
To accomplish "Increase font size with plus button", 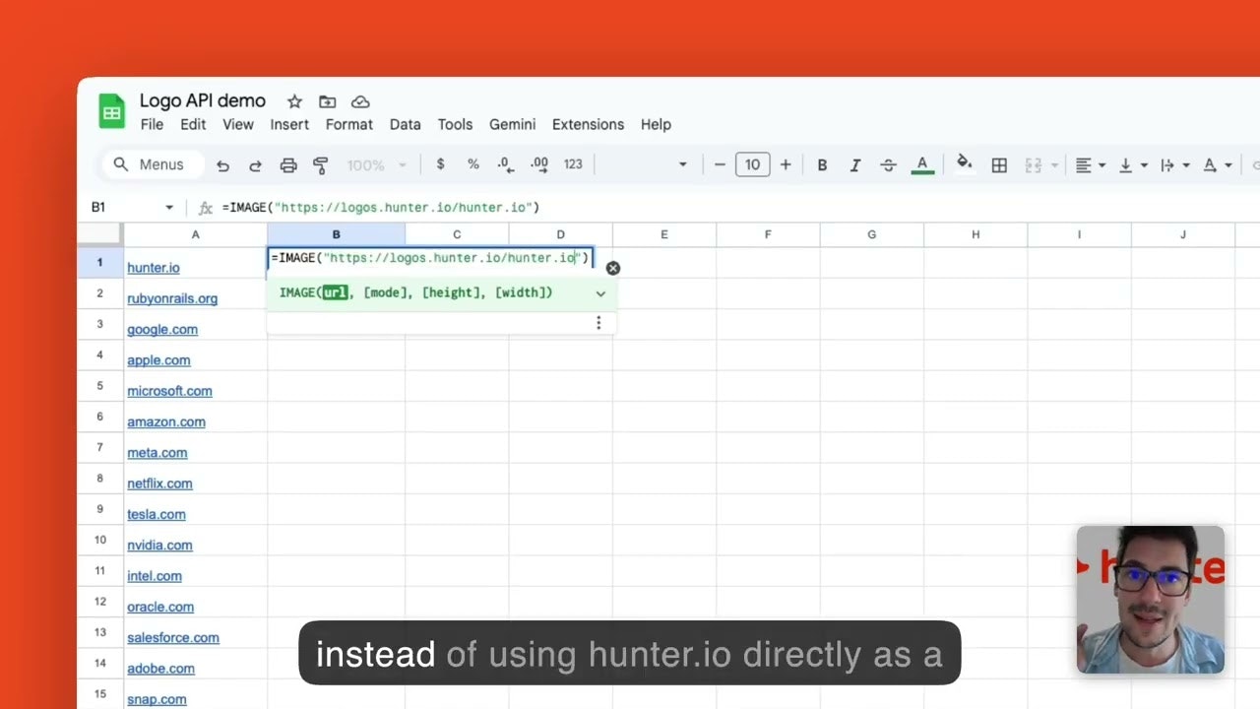I will 786,164.
